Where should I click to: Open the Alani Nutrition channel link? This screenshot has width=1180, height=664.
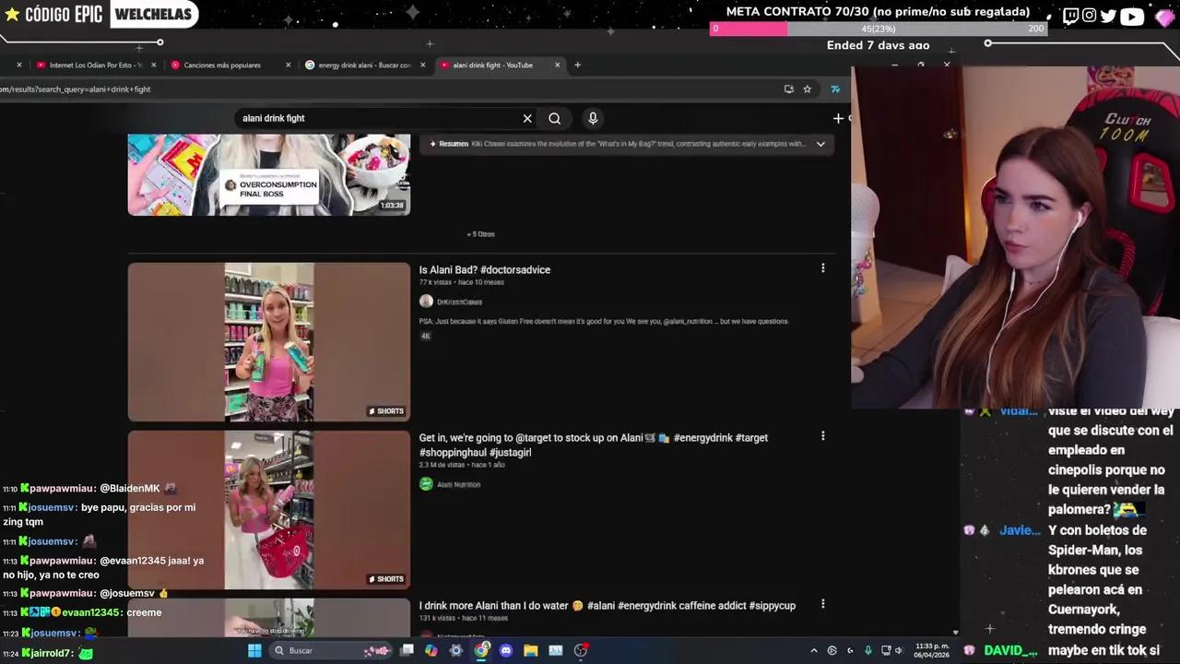click(458, 483)
